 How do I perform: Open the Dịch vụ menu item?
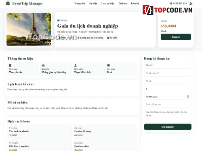[x=122, y=4]
